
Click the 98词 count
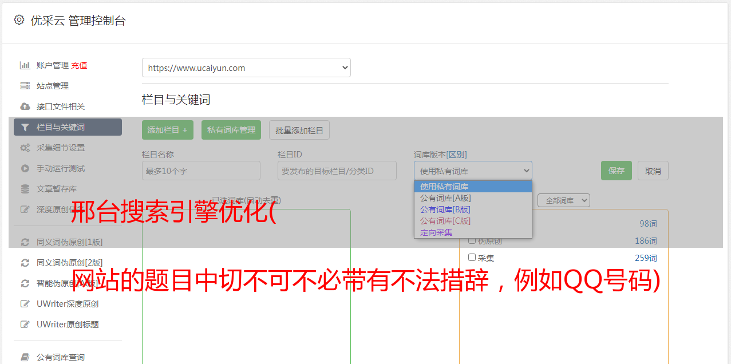tap(648, 224)
